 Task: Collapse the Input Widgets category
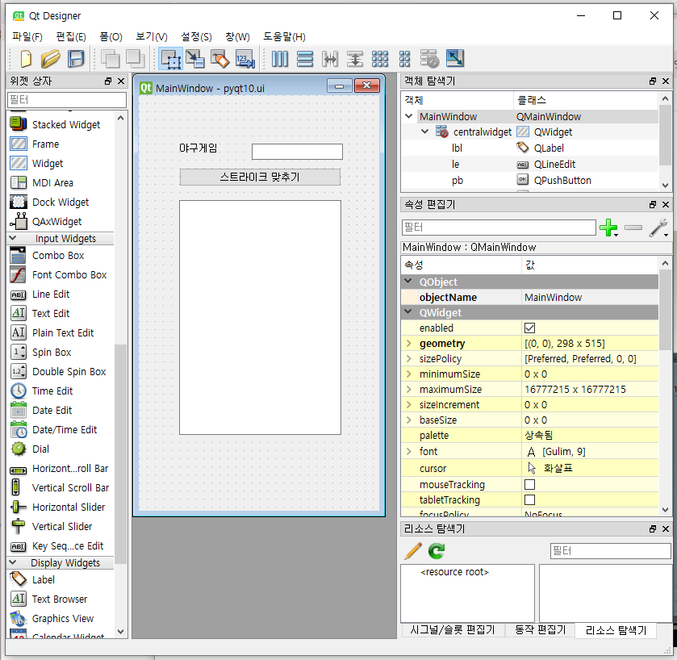pyautogui.click(x=13, y=238)
